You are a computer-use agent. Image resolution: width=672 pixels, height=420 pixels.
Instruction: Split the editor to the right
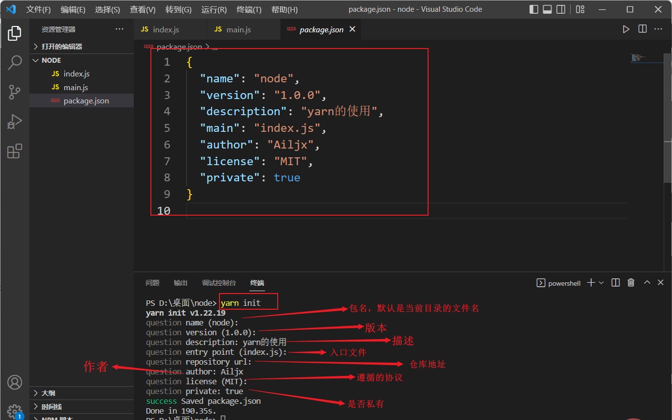(x=643, y=29)
